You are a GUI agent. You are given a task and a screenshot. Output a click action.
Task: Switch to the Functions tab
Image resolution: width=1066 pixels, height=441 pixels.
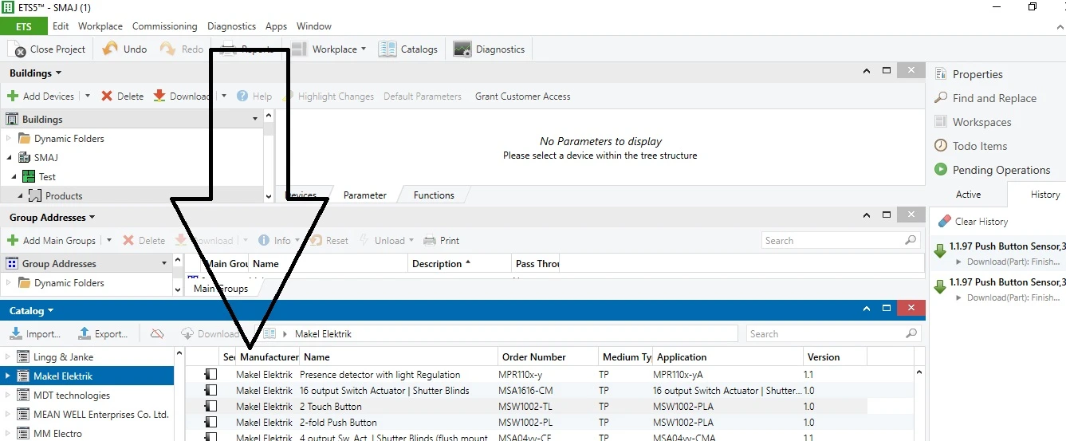pos(434,195)
